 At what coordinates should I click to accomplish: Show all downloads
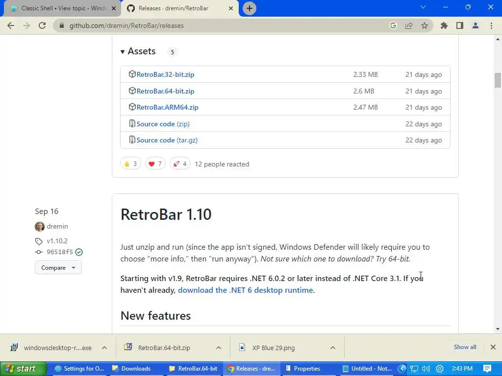click(x=465, y=347)
